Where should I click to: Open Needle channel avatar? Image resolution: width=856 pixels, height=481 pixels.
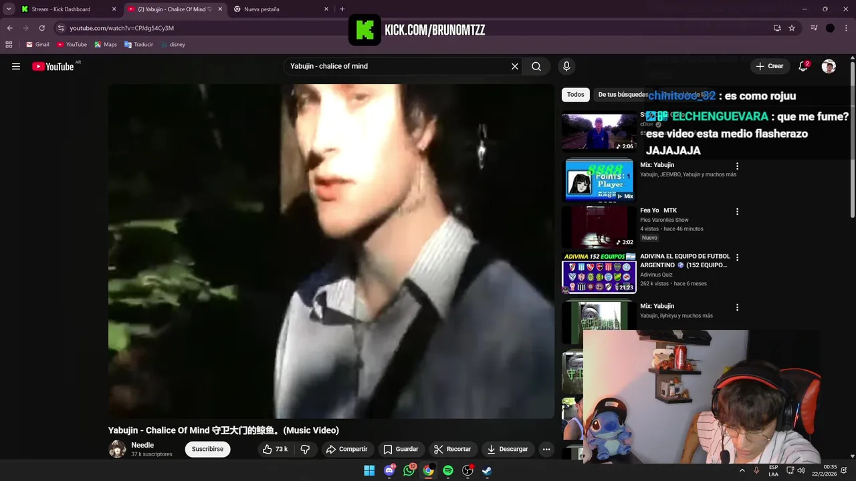click(117, 449)
